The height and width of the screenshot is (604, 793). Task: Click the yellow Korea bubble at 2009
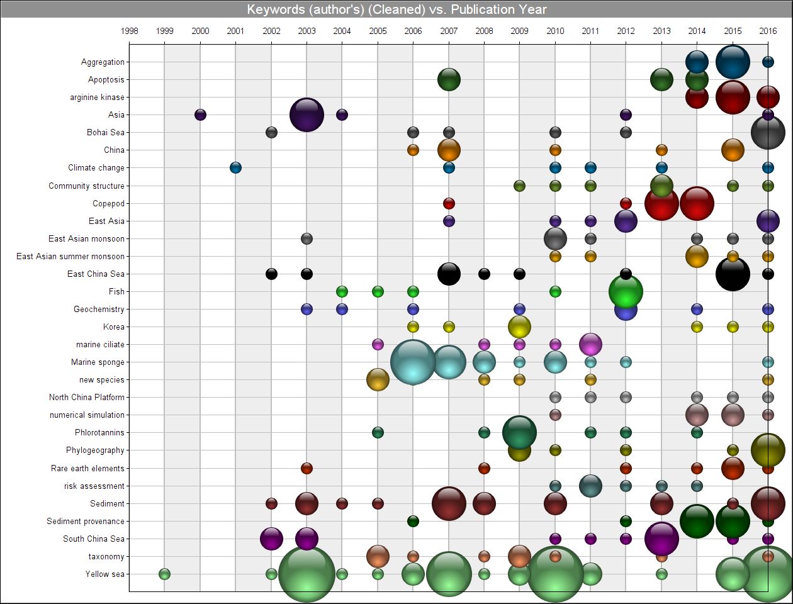(519, 327)
